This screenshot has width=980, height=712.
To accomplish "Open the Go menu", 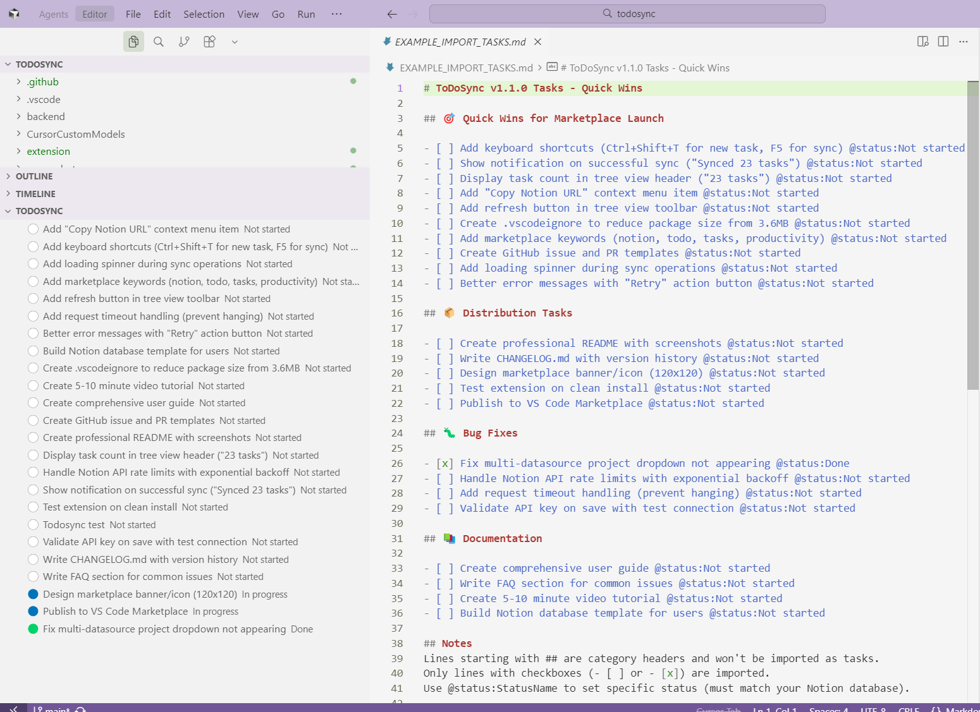I will [x=278, y=14].
